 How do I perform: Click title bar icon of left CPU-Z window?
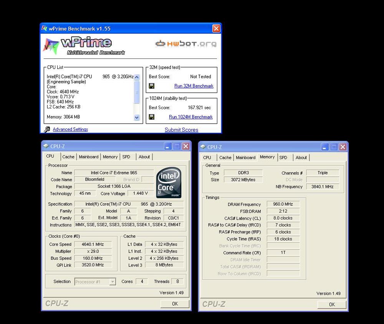pos(46,146)
